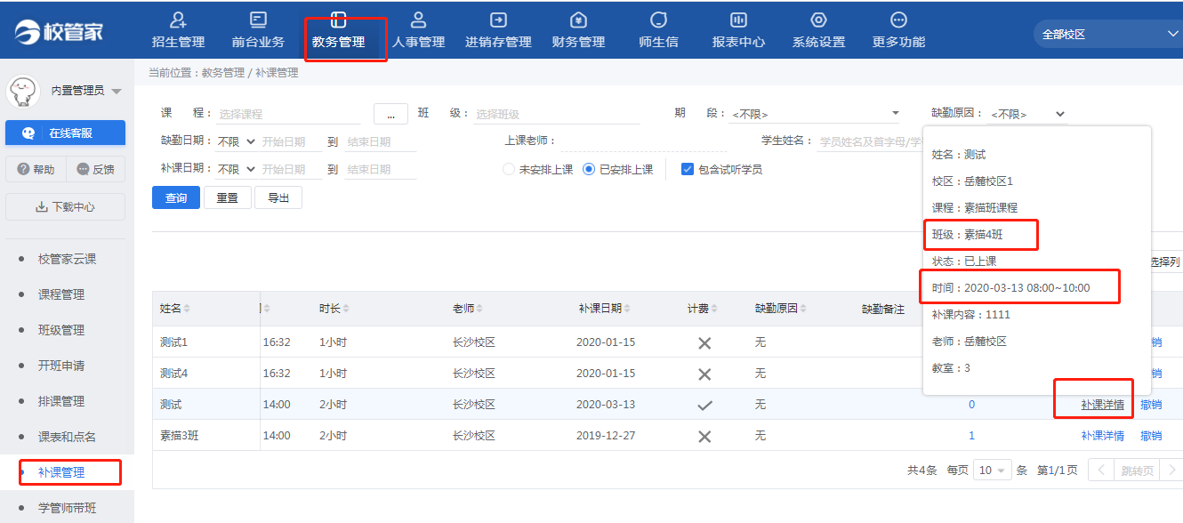Sort by the 时长 column header
Screen dimensions: 1183x523
pyautogui.click(x=334, y=309)
